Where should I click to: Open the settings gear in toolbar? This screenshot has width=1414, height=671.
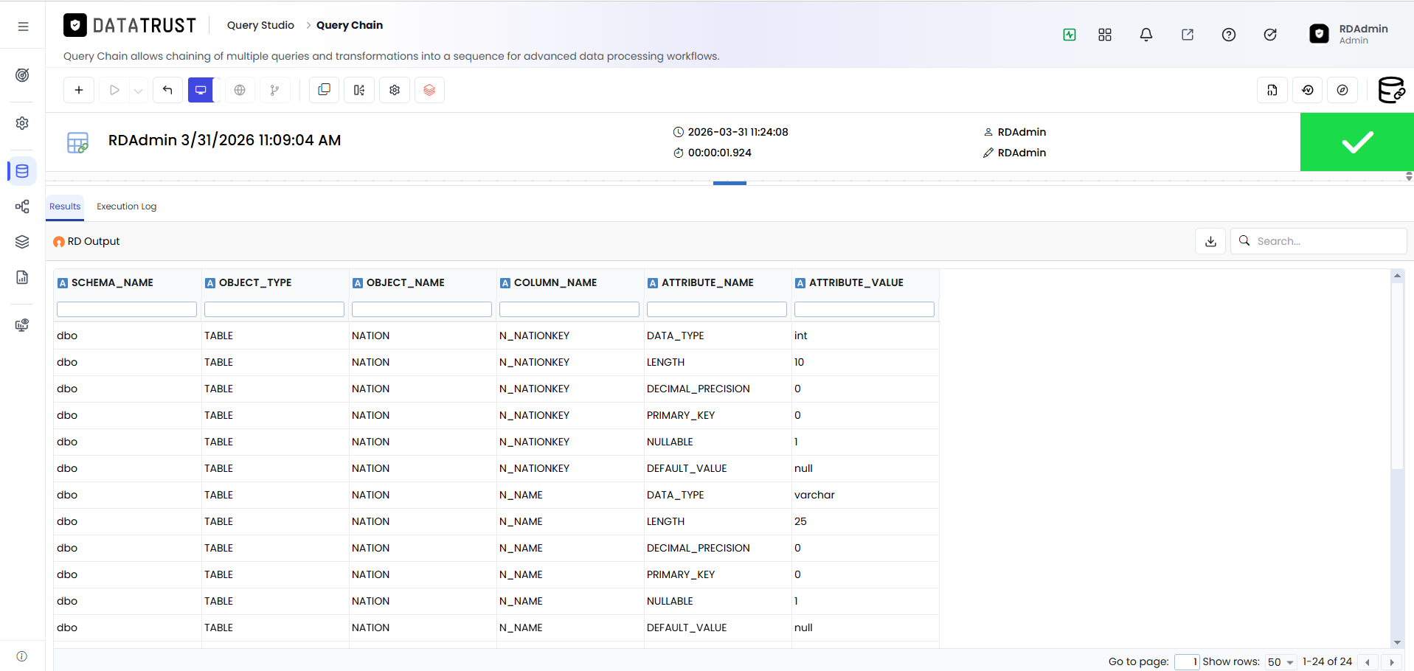395,90
